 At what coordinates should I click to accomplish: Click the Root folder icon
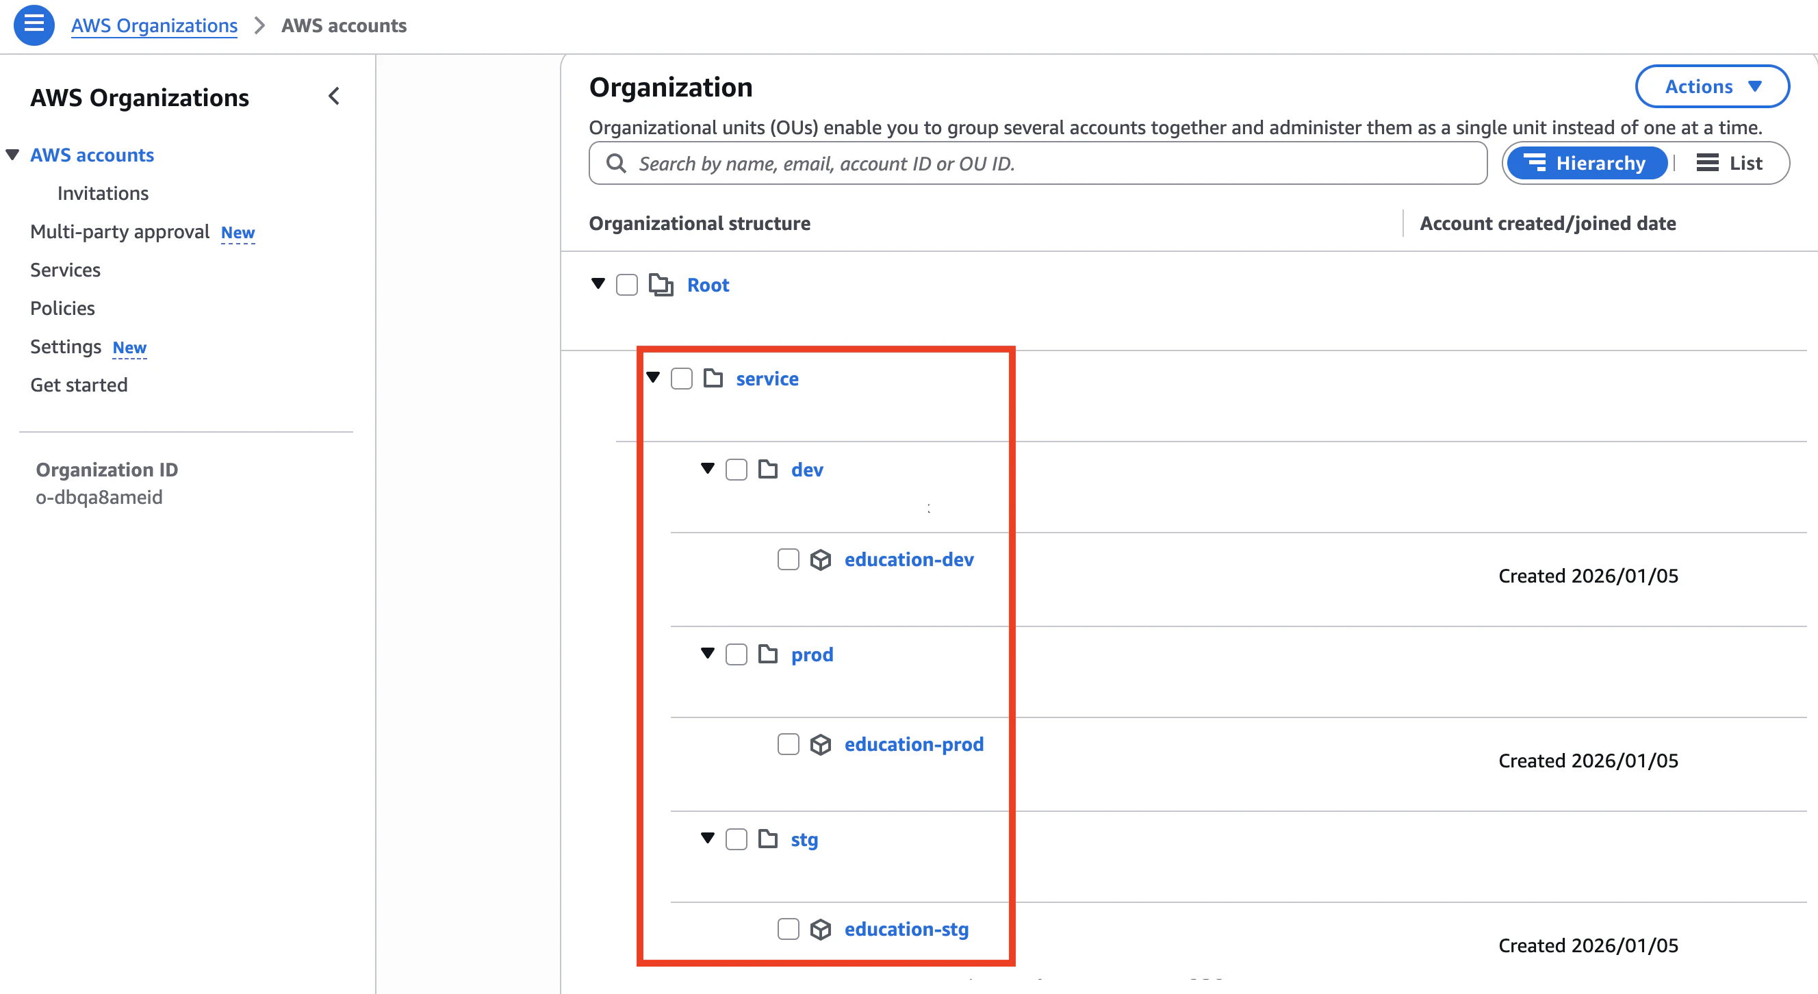(x=661, y=285)
